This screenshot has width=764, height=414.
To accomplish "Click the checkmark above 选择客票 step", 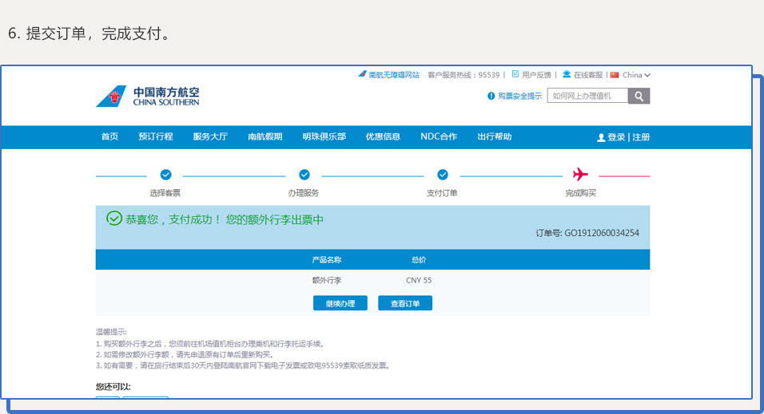I will [x=165, y=175].
